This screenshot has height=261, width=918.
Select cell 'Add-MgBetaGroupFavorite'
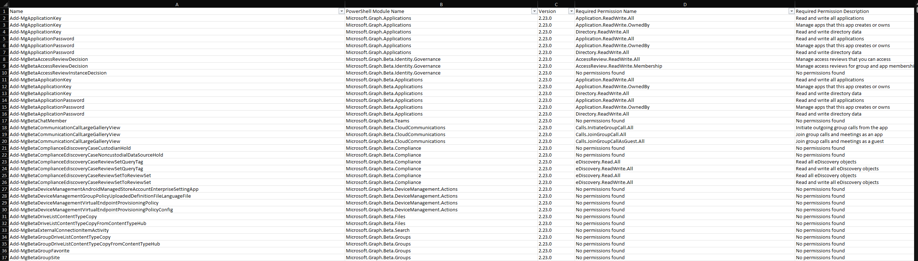point(177,251)
